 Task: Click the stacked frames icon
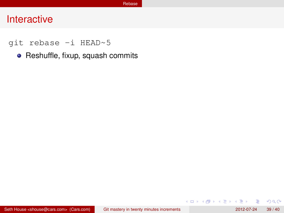point(208,201)
